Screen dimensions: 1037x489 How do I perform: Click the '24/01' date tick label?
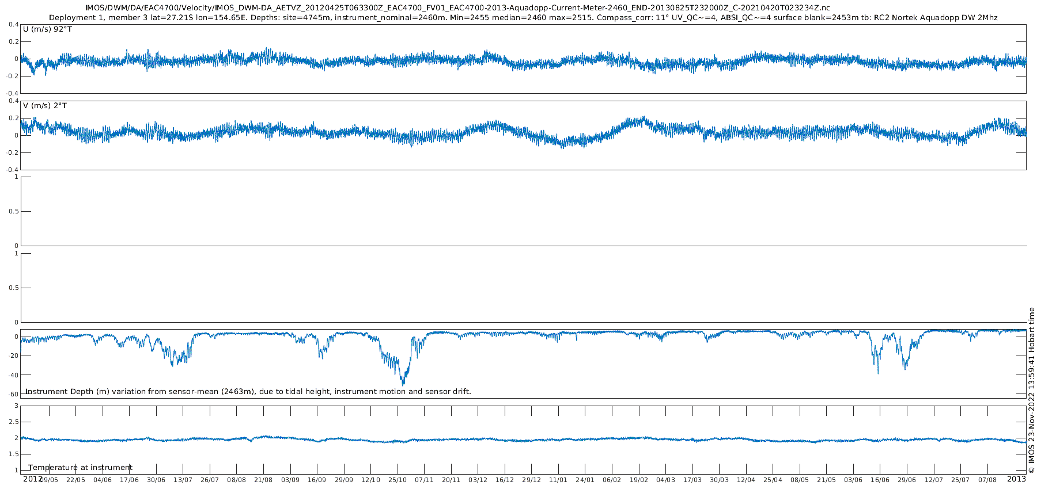pyautogui.click(x=585, y=480)
